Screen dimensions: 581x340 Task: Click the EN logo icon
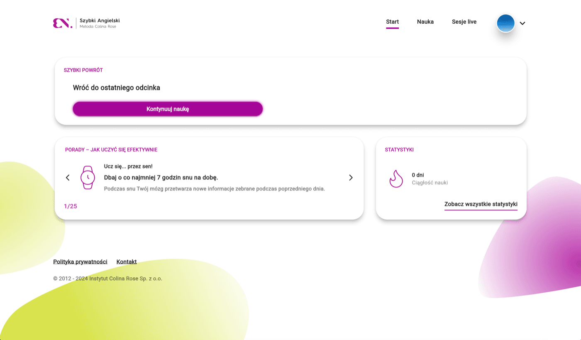(63, 23)
